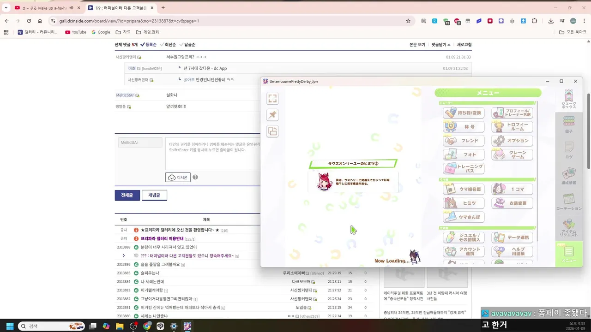Sort comments by 등록순
This screenshot has height=332, width=591.
click(148, 45)
